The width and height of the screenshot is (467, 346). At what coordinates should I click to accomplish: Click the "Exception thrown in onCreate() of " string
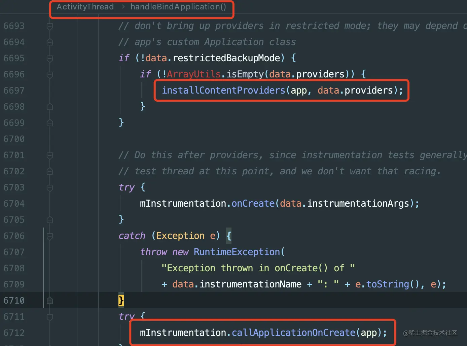click(x=258, y=268)
